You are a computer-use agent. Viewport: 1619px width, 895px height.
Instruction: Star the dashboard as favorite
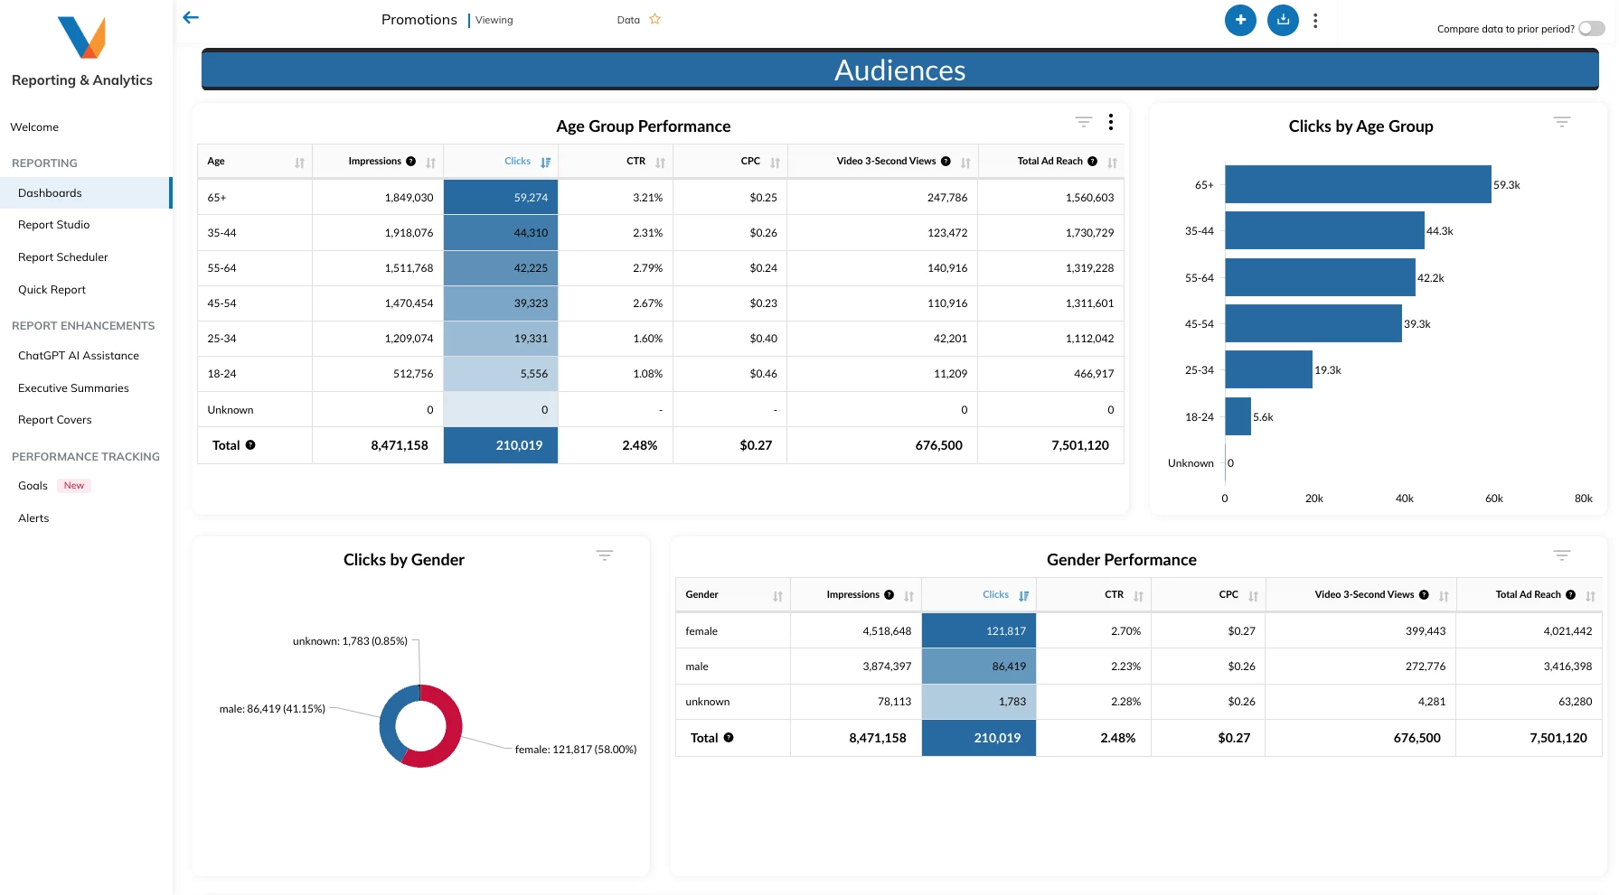(655, 19)
